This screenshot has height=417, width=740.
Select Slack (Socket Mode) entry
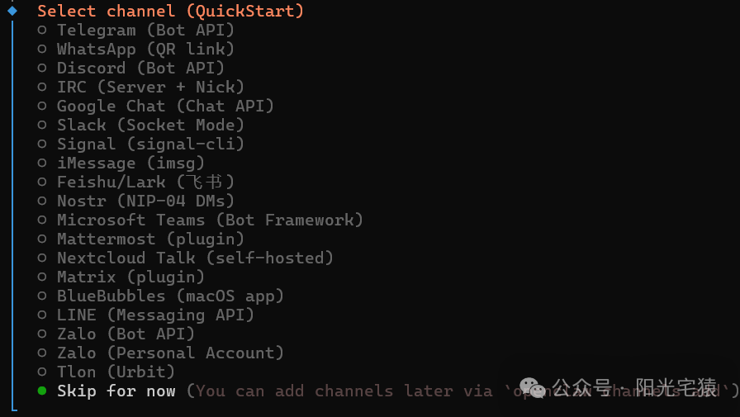coord(140,125)
